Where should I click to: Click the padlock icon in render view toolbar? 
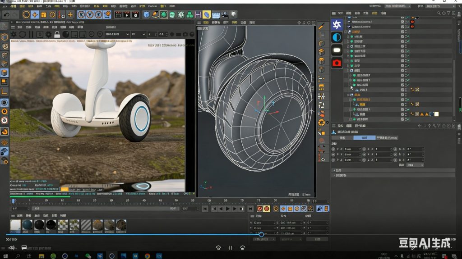(x=57, y=34)
